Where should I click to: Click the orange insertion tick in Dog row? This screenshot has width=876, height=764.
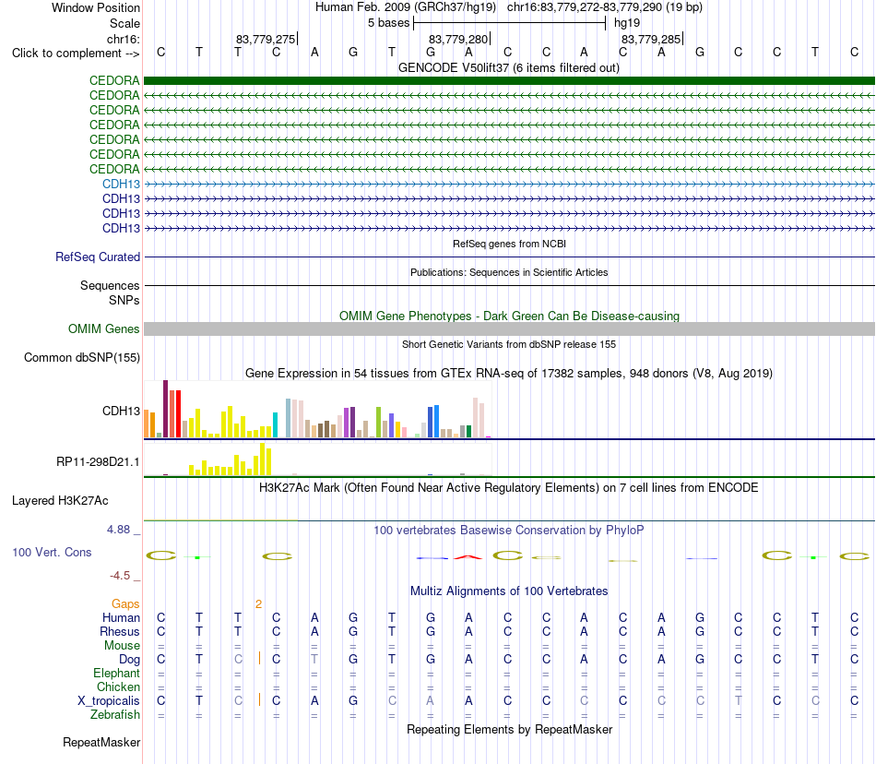point(259,659)
